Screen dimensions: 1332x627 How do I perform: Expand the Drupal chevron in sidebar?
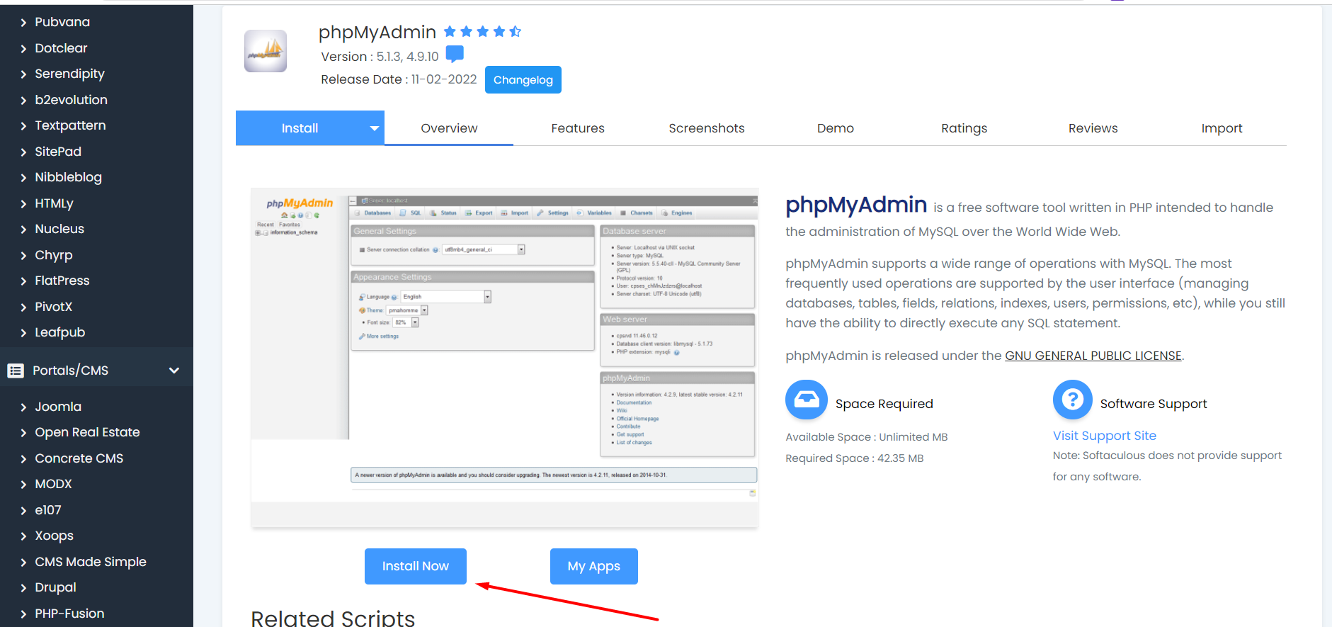[x=23, y=588]
